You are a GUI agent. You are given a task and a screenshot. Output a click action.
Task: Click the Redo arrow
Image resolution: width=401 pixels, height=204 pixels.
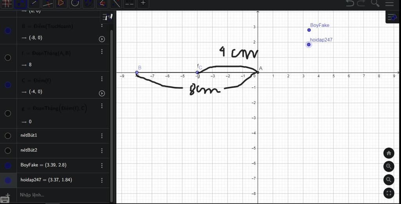point(361,3)
